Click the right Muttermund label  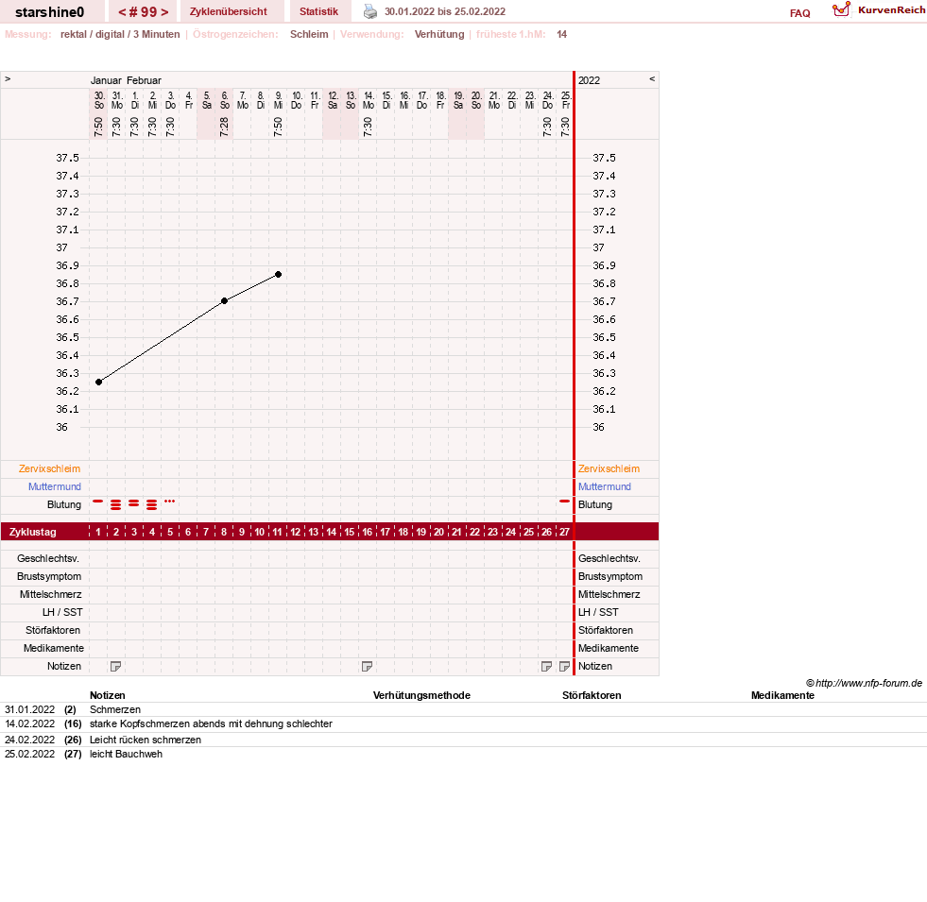click(x=604, y=486)
